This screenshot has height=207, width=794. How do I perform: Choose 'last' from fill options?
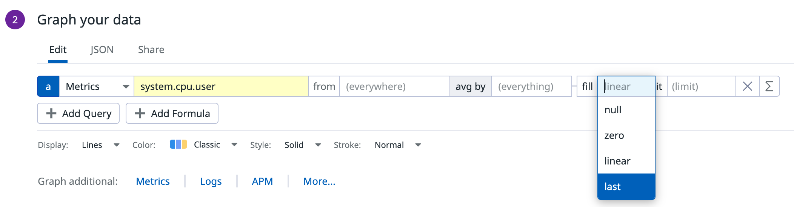coord(626,187)
